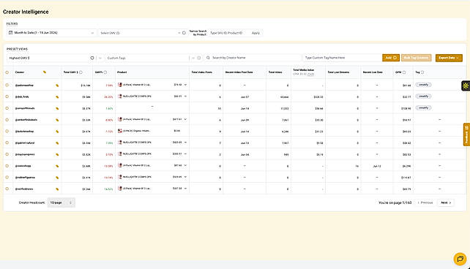Screen dimensions: 470x269
Task: Go to the Next page
Action: point(446,202)
